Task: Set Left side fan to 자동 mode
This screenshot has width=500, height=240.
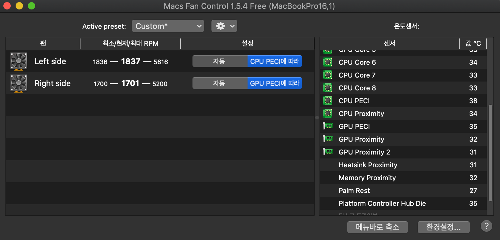Action: (x=220, y=61)
